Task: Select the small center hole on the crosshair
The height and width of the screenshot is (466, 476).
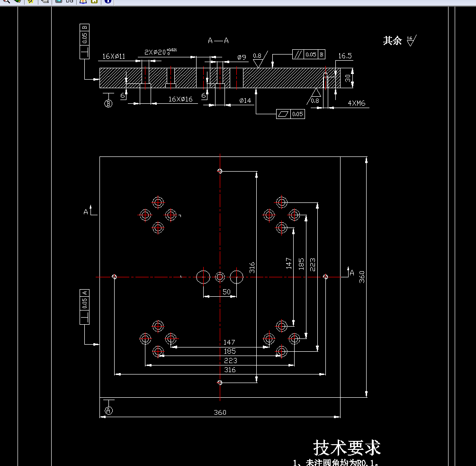Action: (x=220, y=277)
